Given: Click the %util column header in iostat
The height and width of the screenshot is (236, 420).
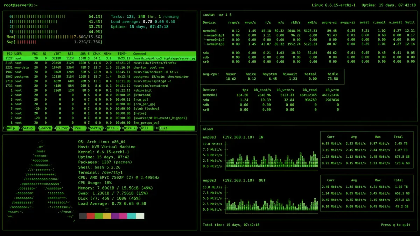Looking at the screenshot, I should point(410,22).
